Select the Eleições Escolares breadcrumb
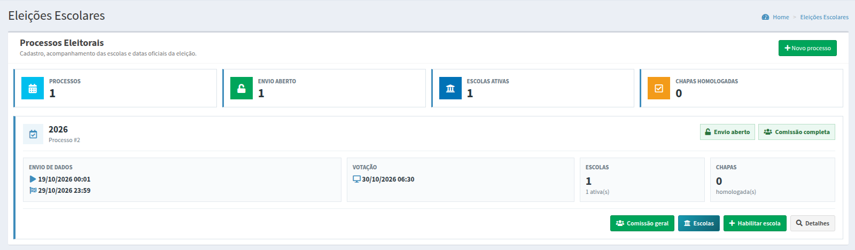 click(x=824, y=17)
